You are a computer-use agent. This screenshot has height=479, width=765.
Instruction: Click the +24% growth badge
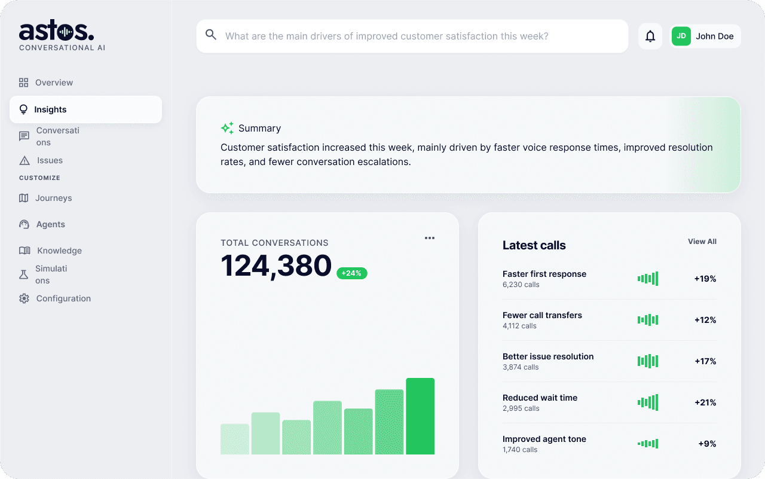tap(351, 273)
